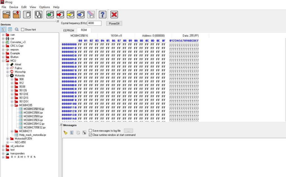Check Save messages to log file
This screenshot has width=286, height=177.
90,131
